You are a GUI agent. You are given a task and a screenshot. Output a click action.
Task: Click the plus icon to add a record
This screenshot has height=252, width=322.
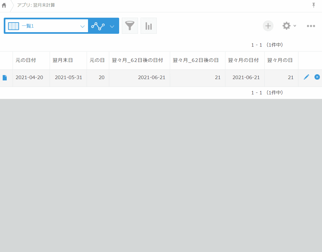coord(268,26)
